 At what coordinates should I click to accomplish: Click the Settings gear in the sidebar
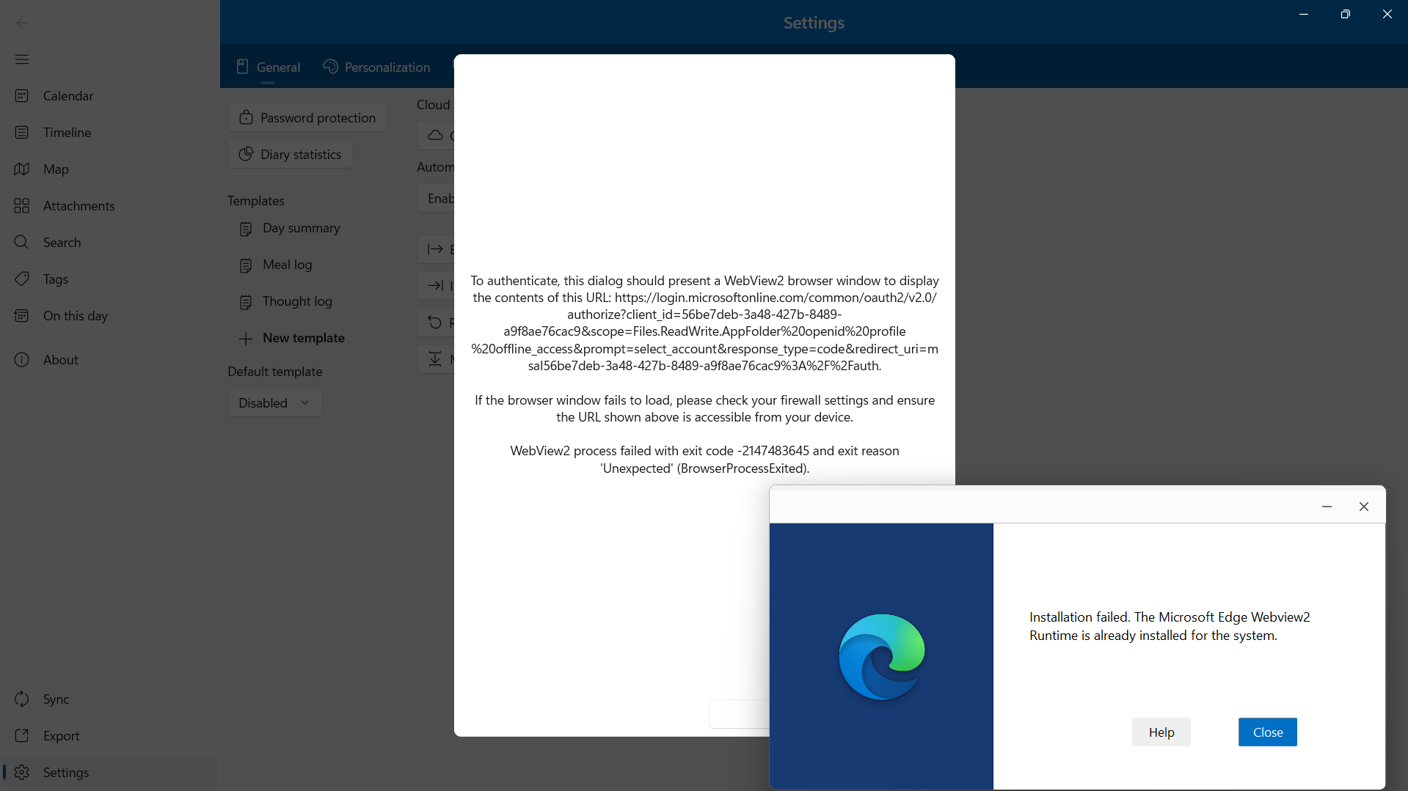click(x=22, y=773)
